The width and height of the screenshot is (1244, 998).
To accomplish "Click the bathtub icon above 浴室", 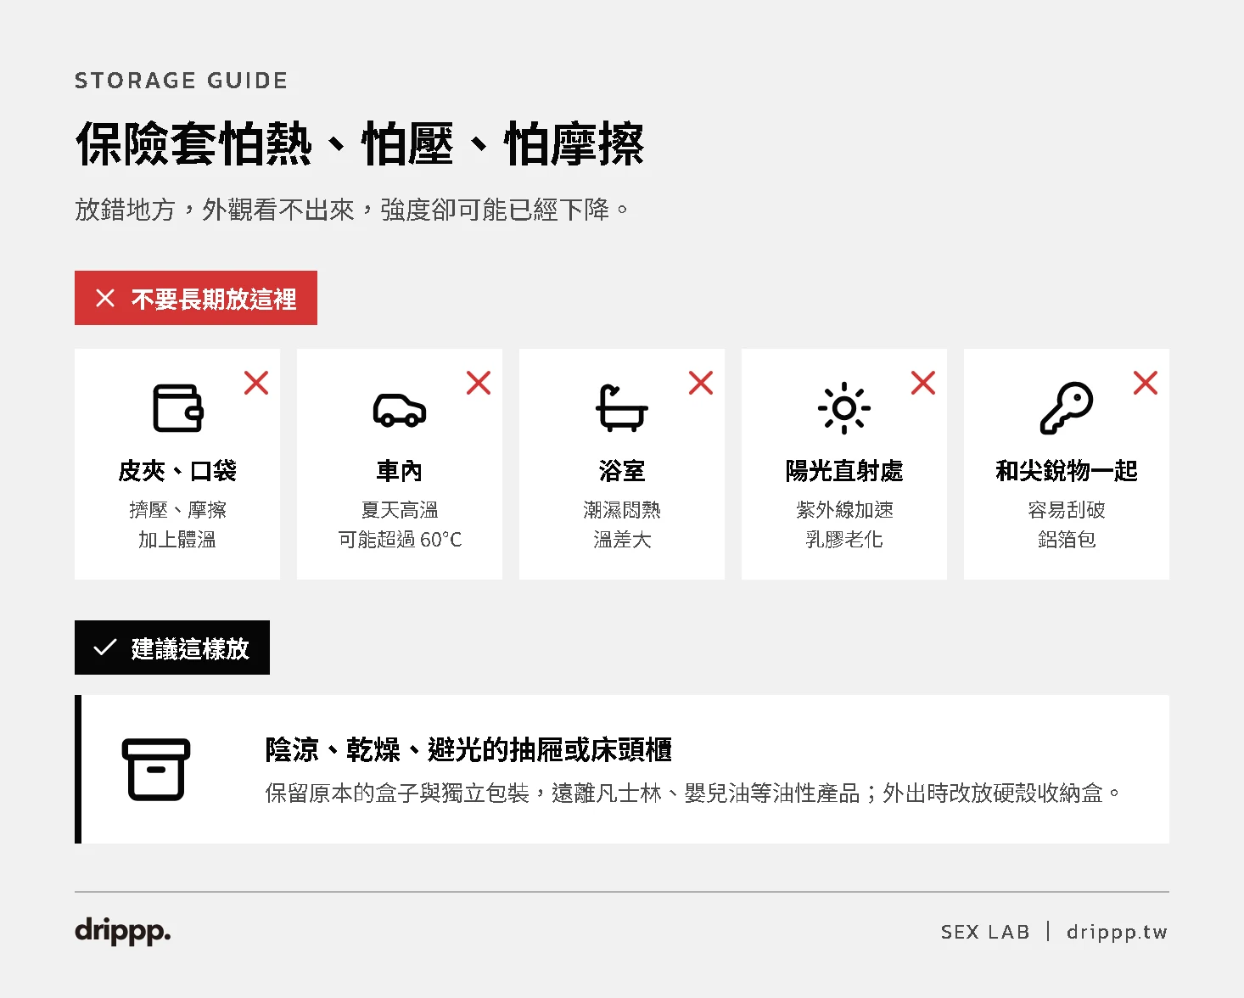I will [x=621, y=408].
